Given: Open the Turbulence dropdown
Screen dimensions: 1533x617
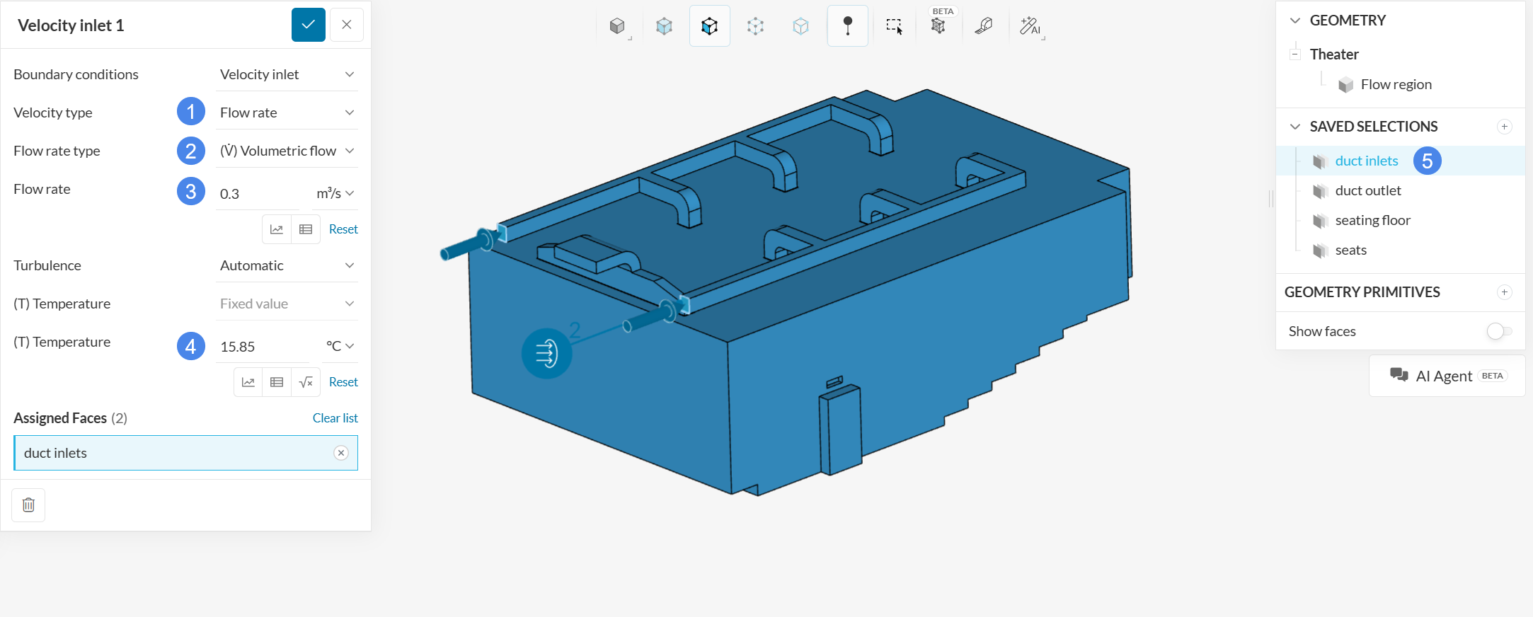Looking at the screenshot, I should click(287, 265).
